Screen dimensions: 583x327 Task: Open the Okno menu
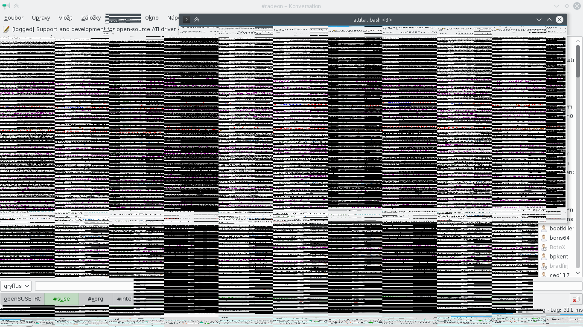[152, 18]
